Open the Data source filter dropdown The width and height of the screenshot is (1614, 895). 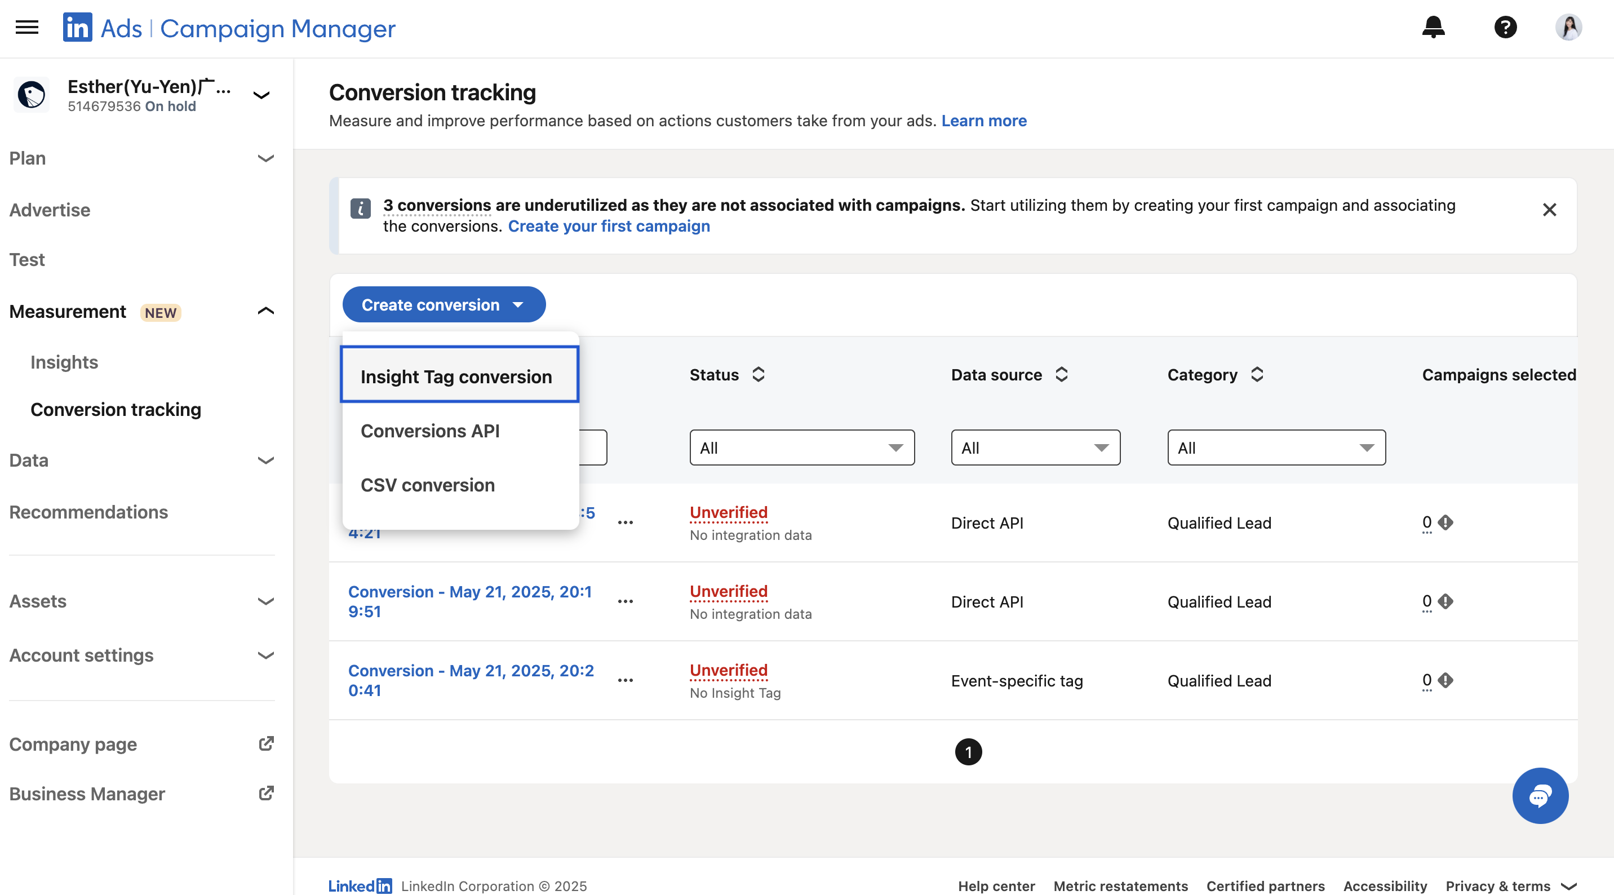pos(1035,448)
